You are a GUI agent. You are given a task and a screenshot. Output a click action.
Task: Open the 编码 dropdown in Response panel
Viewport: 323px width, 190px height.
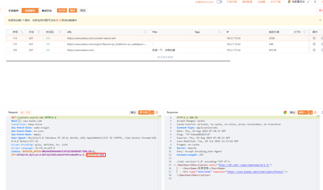(303, 112)
